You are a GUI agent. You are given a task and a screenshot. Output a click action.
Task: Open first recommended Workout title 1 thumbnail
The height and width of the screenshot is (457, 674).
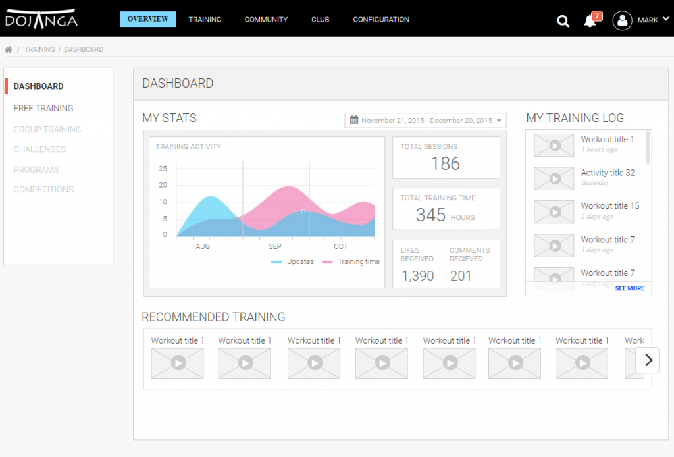[x=177, y=363]
